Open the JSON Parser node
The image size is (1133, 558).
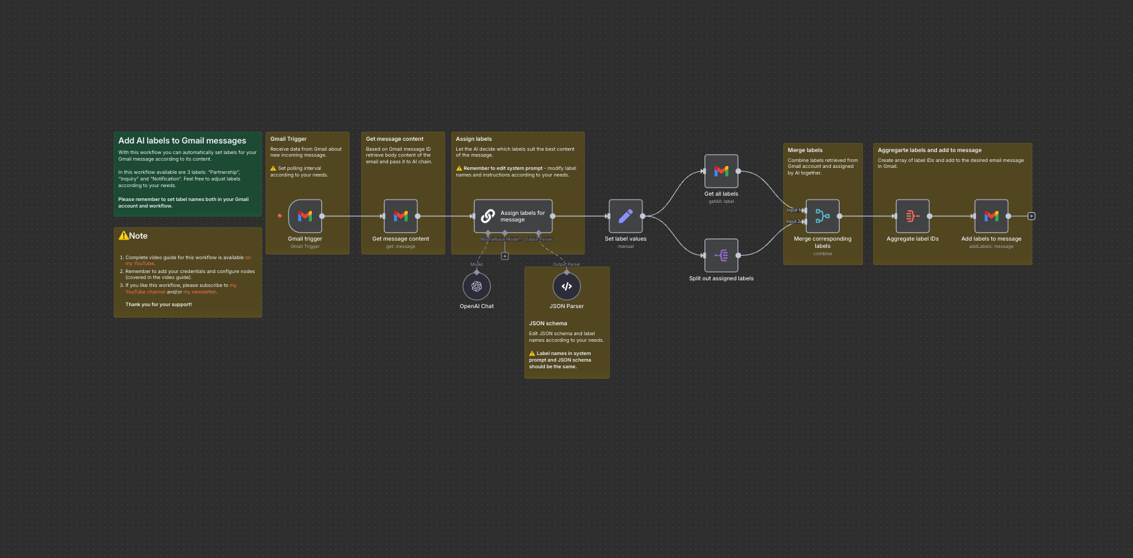(x=567, y=286)
